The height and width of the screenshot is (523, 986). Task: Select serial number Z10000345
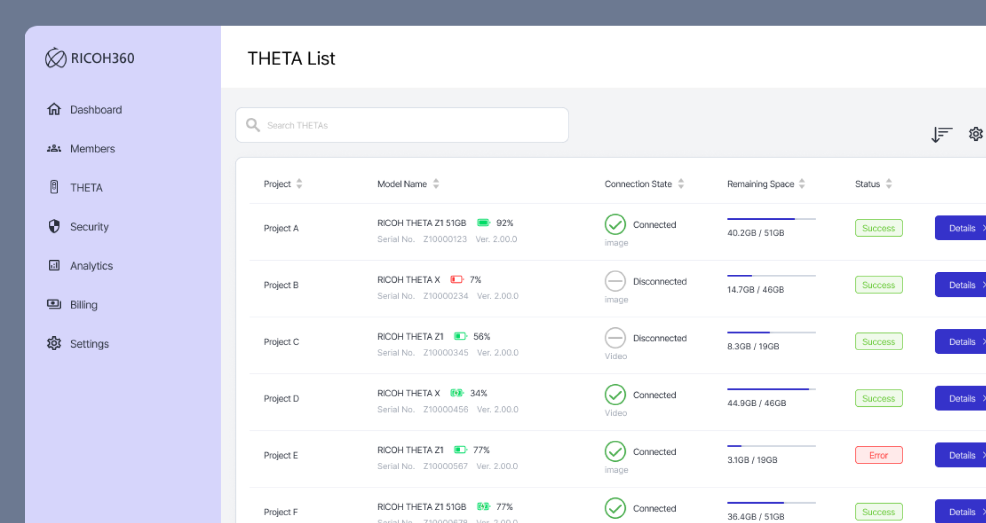click(446, 353)
